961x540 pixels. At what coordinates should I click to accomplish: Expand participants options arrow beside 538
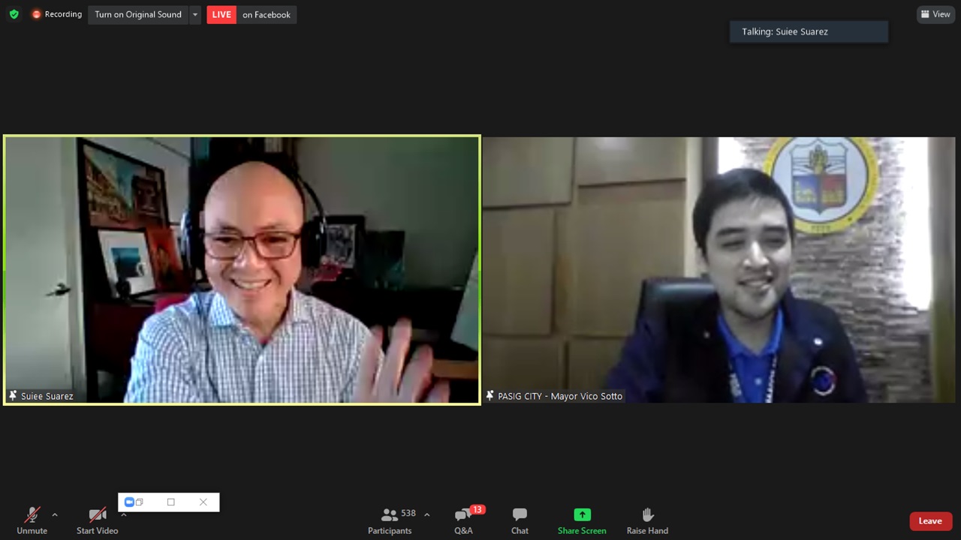[427, 514]
